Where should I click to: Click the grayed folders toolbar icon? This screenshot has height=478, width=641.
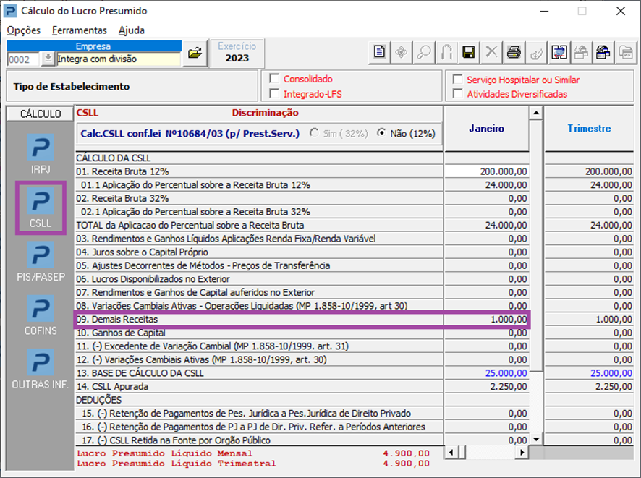pyautogui.click(x=626, y=53)
